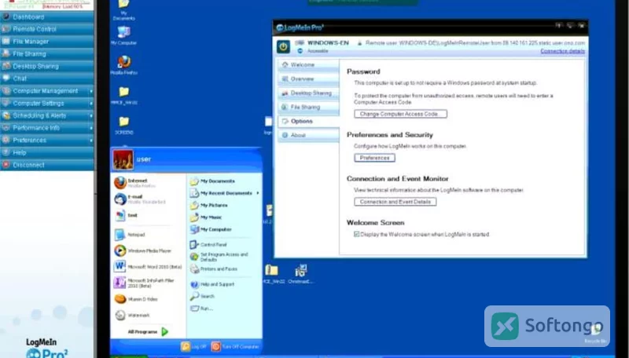
Task: Open Help in the left sidebar
Action: tap(47, 152)
